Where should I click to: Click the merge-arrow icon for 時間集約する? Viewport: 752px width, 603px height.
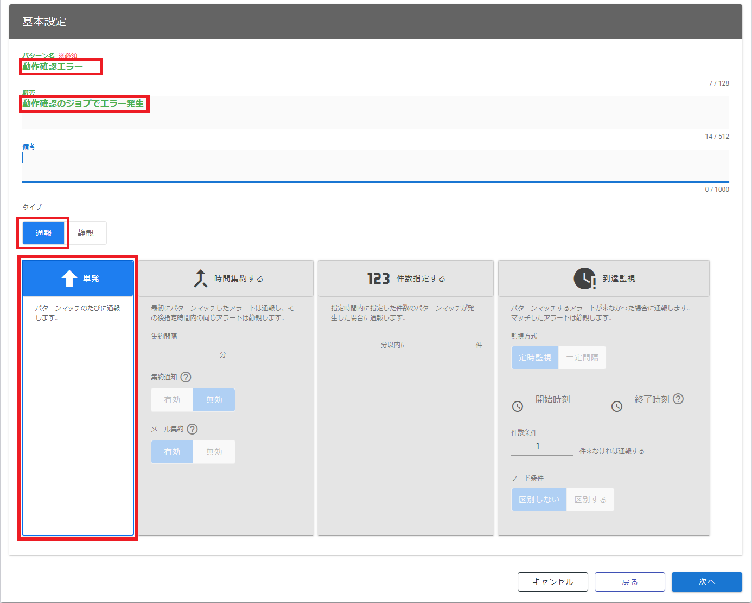pyautogui.click(x=201, y=278)
